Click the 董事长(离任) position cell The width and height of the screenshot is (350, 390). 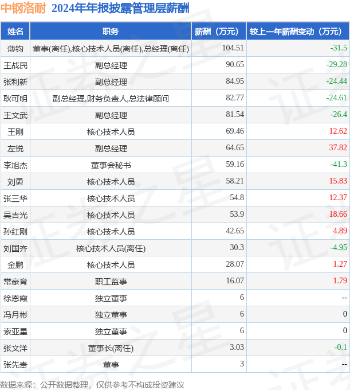coord(111,349)
